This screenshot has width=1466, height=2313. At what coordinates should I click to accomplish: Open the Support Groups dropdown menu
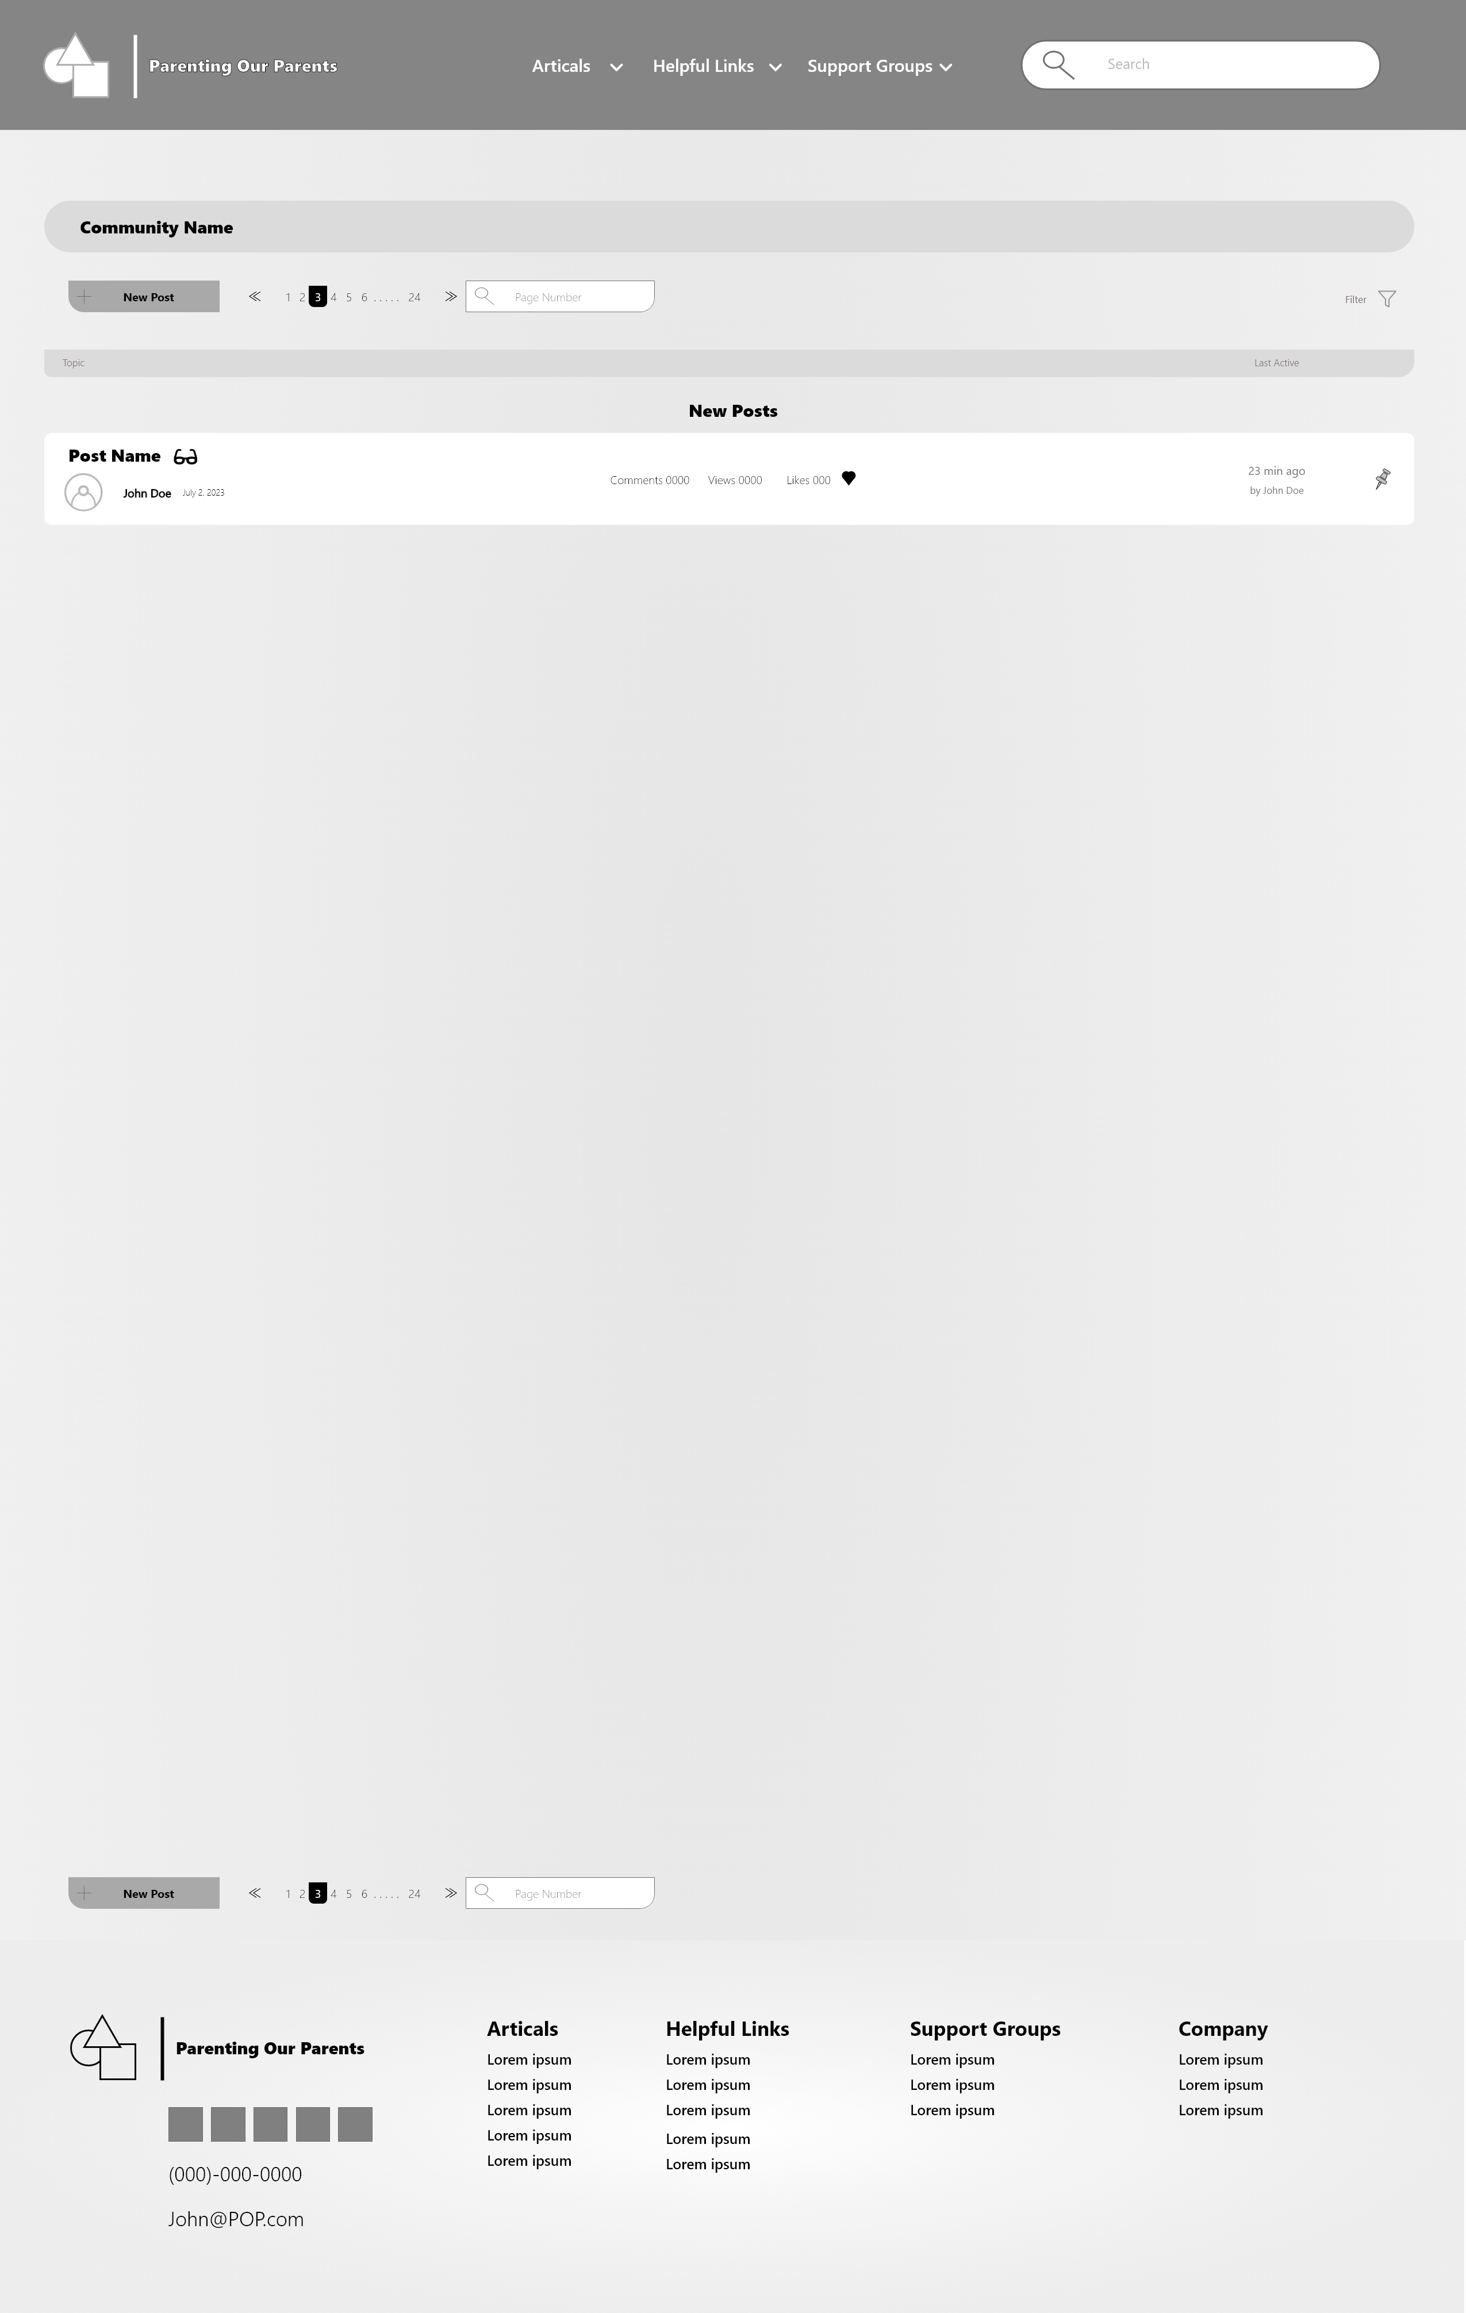click(x=880, y=66)
